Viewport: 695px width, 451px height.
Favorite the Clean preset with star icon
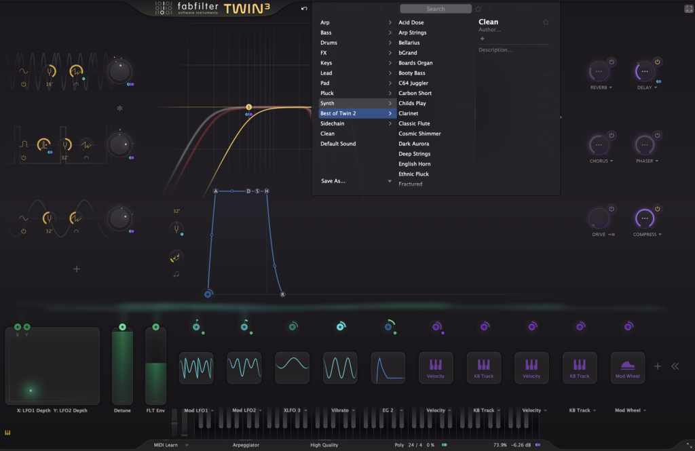(x=546, y=22)
